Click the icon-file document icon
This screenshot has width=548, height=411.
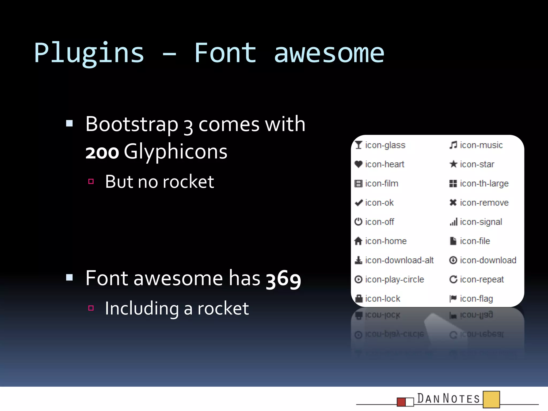pyautogui.click(x=453, y=241)
